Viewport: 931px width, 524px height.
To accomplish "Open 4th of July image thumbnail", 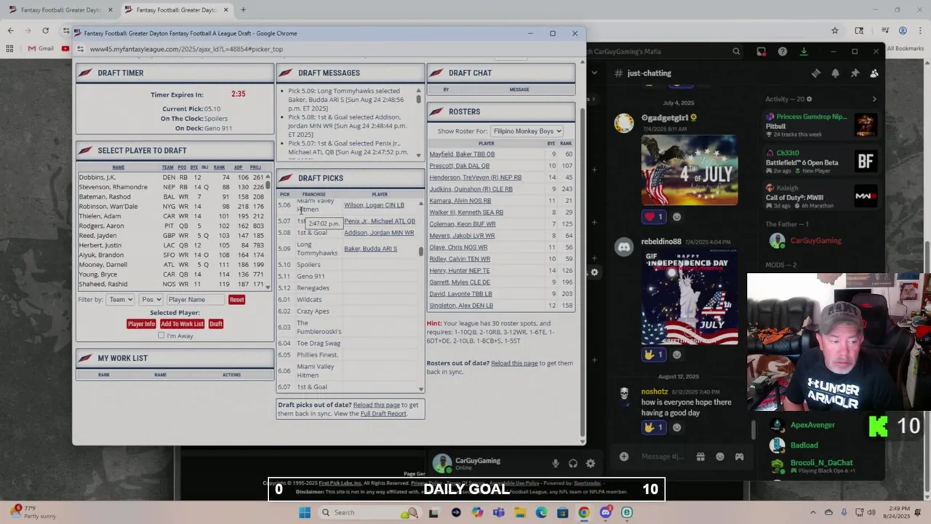I will (690, 170).
